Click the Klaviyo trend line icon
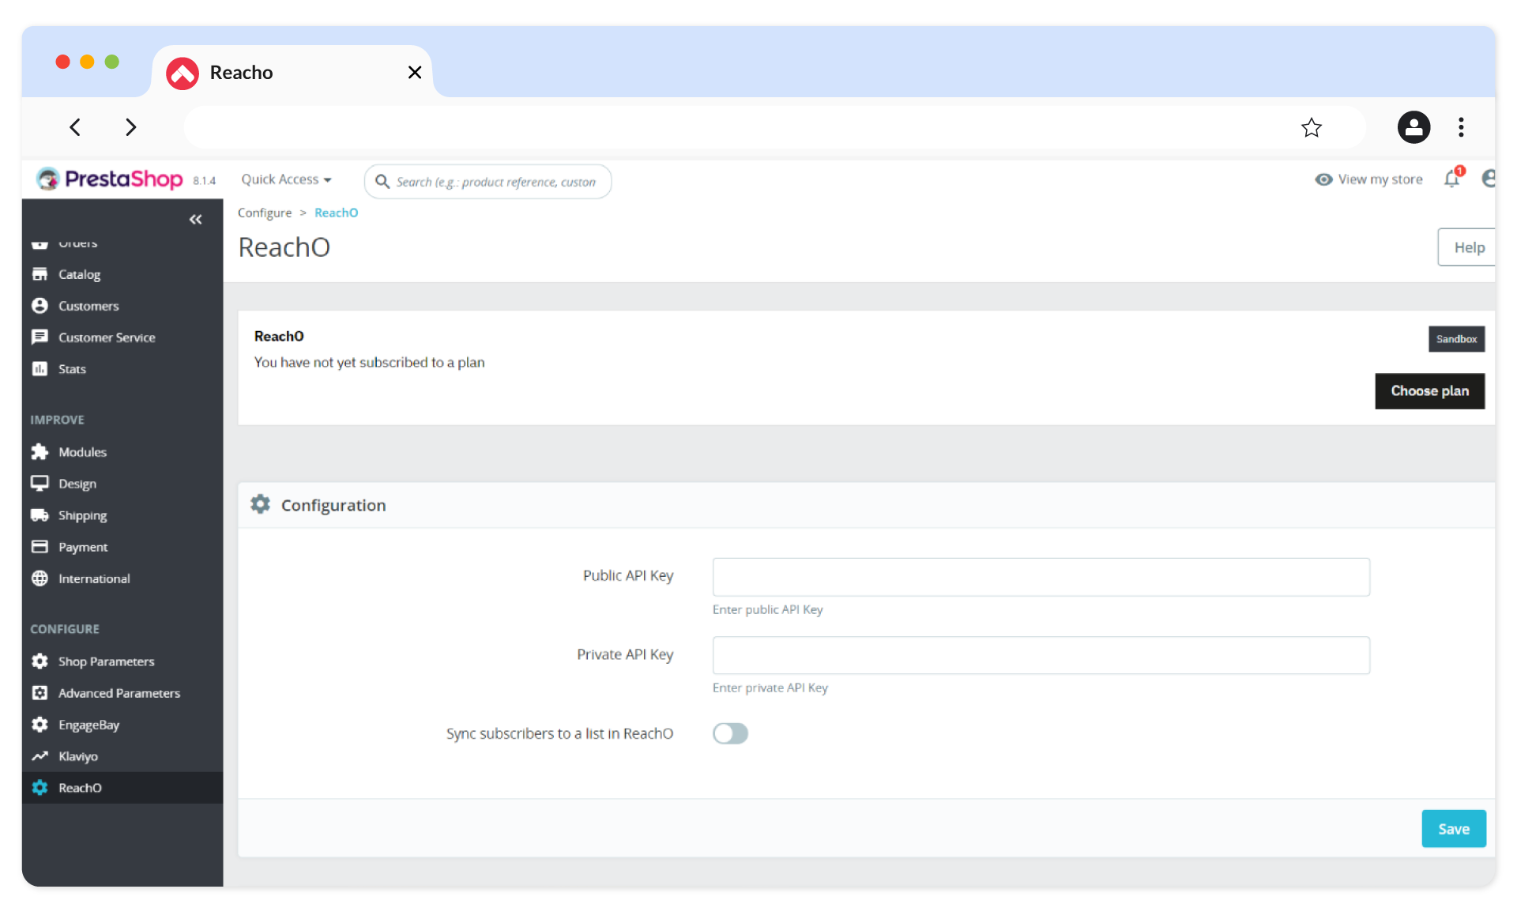Screen dimensions: 1517x908 [x=40, y=756]
